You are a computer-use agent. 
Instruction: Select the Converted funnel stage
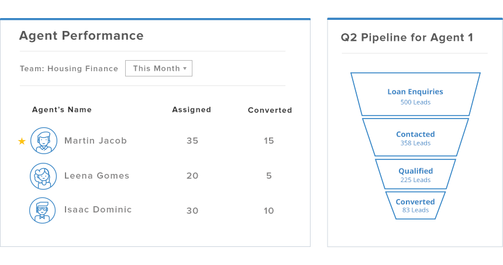tap(415, 205)
